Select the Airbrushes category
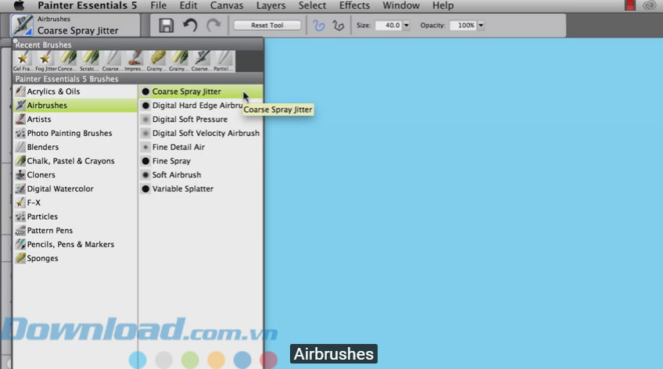The image size is (663, 369). (75, 106)
